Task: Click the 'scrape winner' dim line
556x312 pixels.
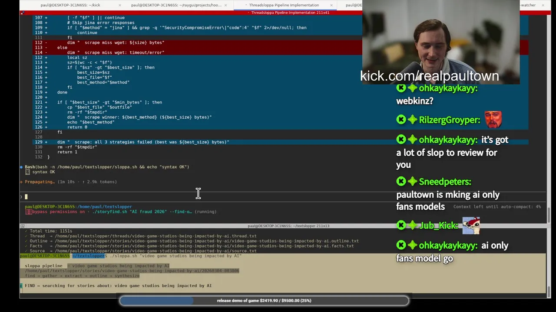Action: (x=139, y=117)
